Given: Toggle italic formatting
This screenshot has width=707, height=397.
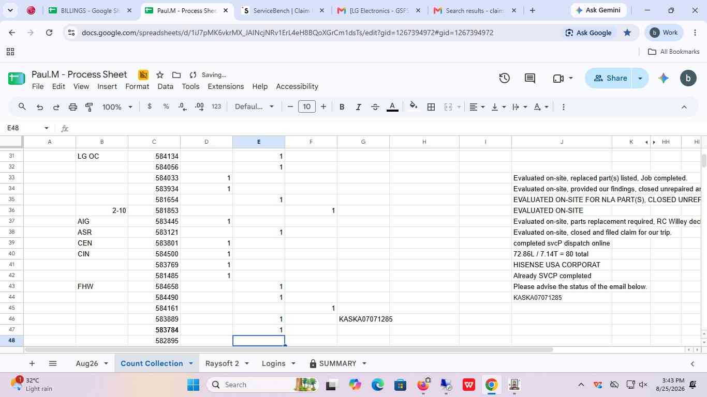Looking at the screenshot, I should pos(358,107).
